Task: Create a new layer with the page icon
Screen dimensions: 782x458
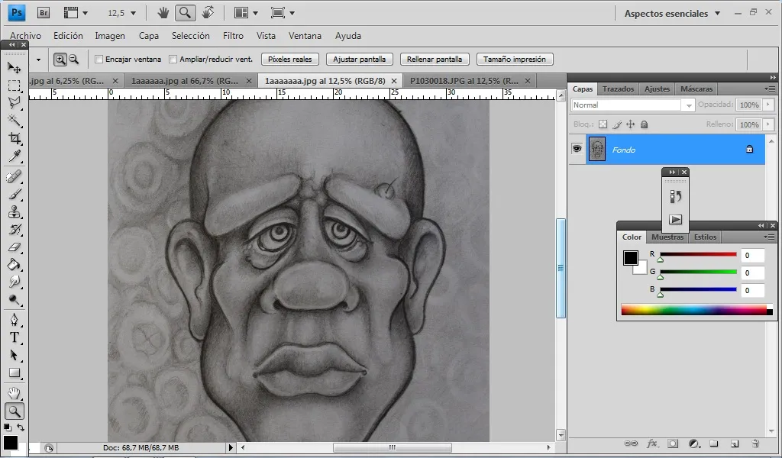Action: pos(734,443)
